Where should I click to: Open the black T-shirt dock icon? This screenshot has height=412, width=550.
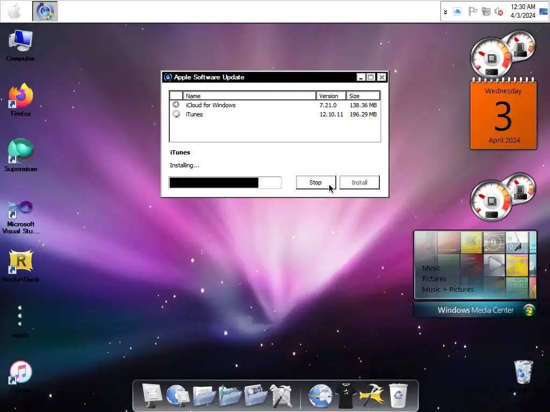point(346,396)
